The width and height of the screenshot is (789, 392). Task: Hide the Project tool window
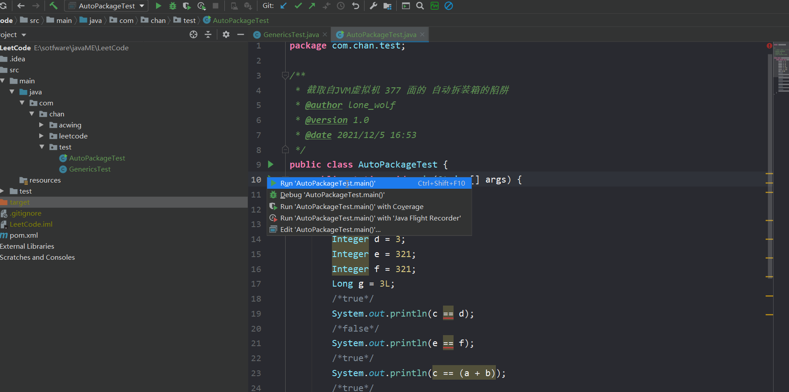click(x=241, y=34)
